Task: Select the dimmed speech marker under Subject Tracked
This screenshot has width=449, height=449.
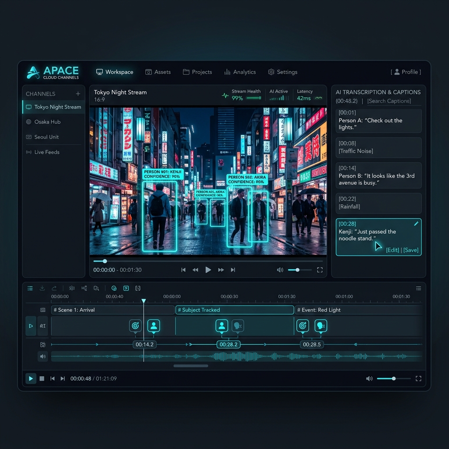Action: pyautogui.click(x=238, y=326)
